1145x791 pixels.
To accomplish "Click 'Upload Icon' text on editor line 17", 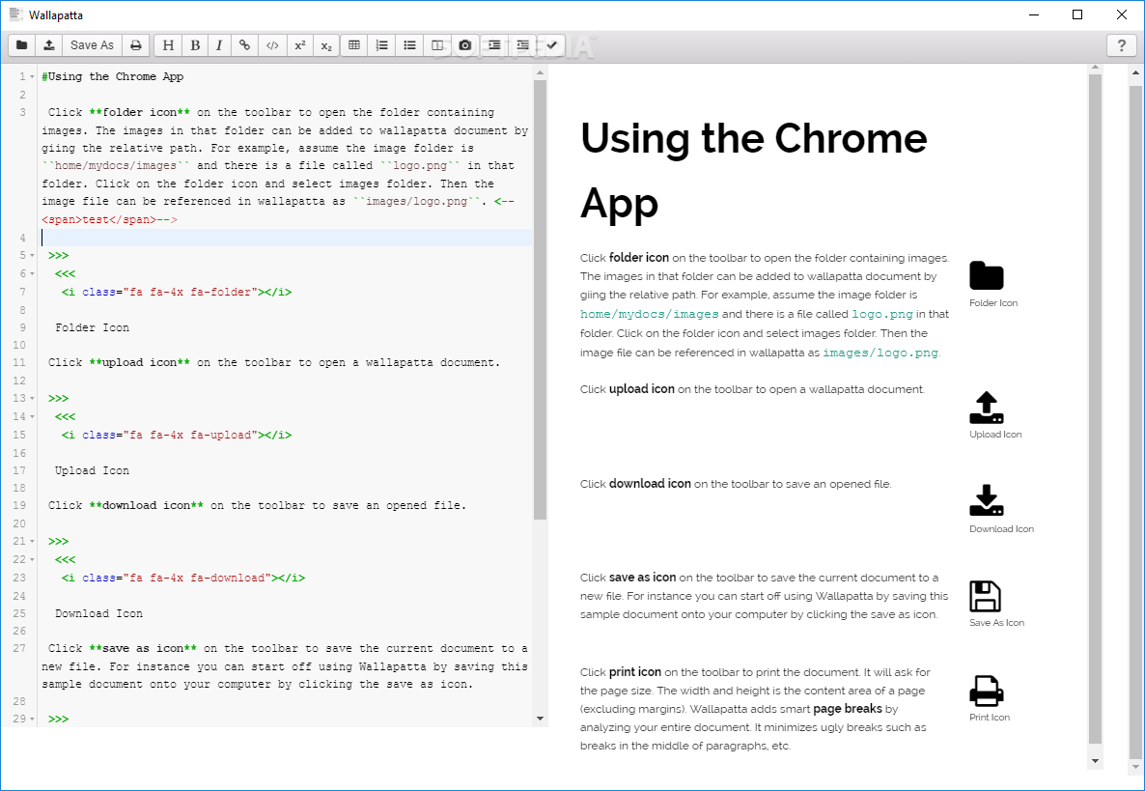I will point(92,471).
